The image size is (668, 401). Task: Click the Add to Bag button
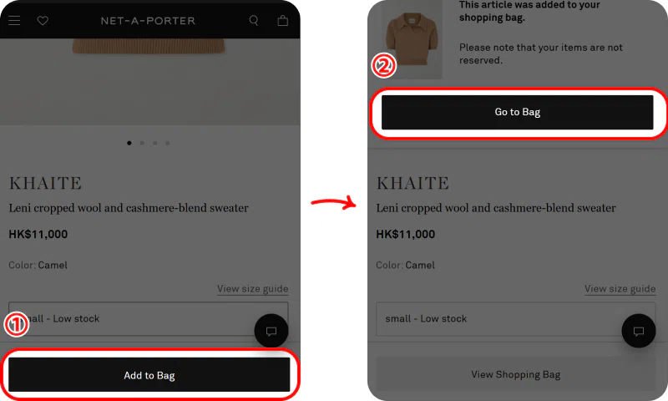[x=149, y=375]
